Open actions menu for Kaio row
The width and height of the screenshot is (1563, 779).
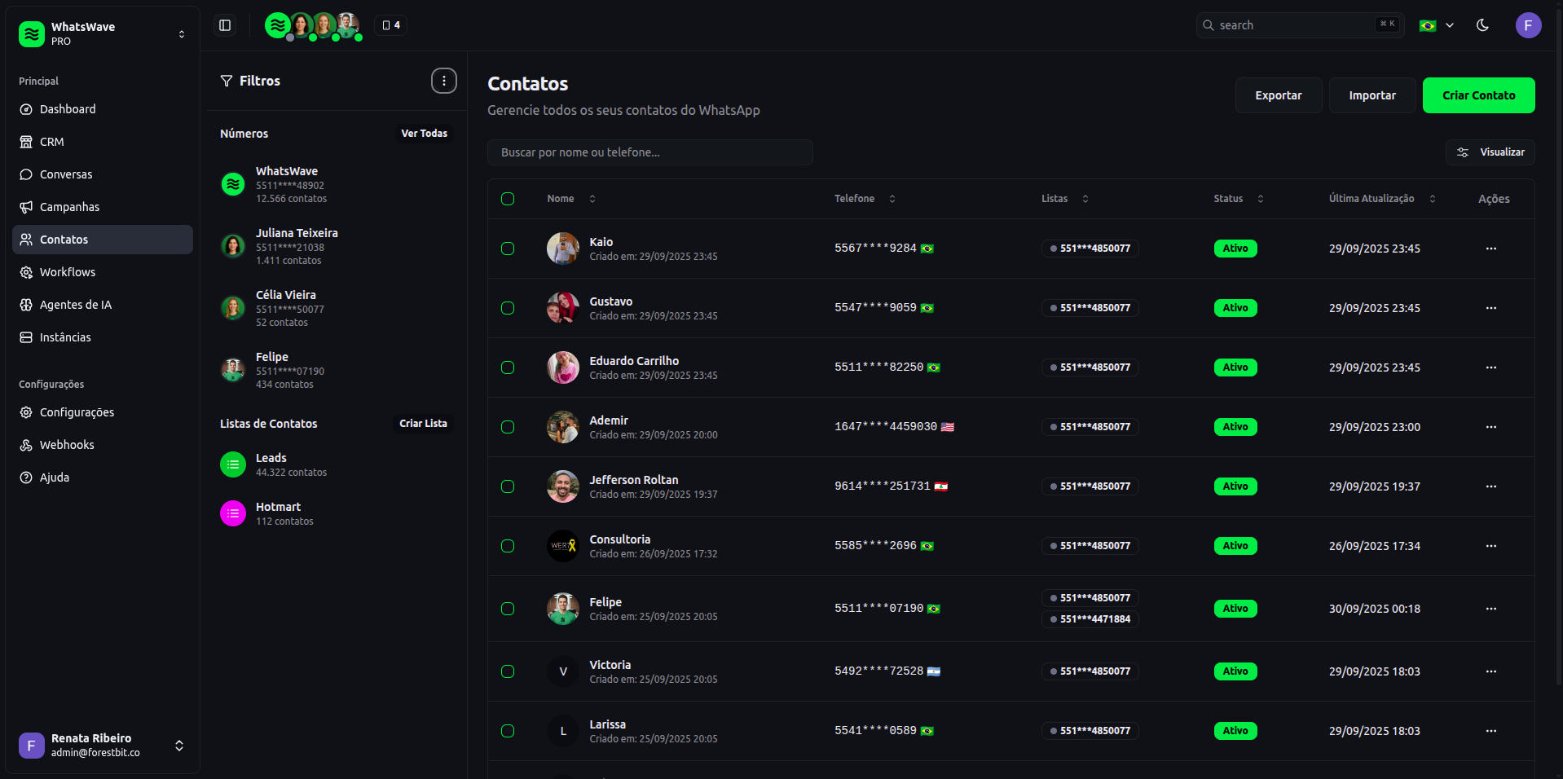click(x=1490, y=249)
